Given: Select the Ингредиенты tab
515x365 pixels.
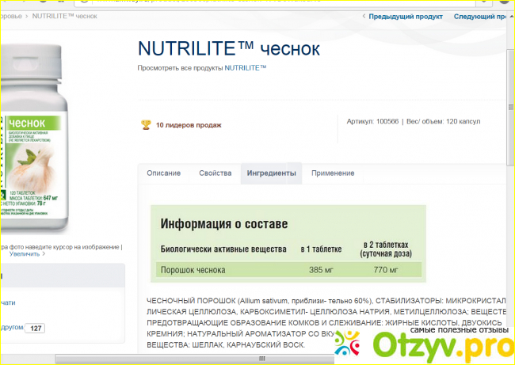Looking at the screenshot, I should tap(271, 173).
